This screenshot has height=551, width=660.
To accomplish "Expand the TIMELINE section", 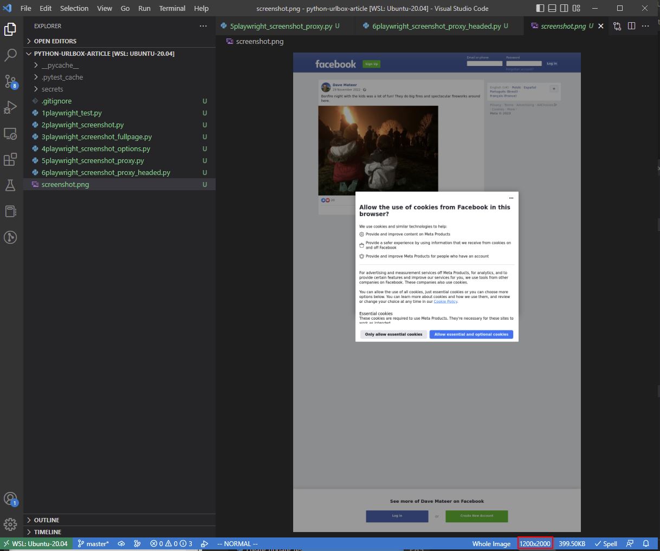I will pyautogui.click(x=47, y=532).
